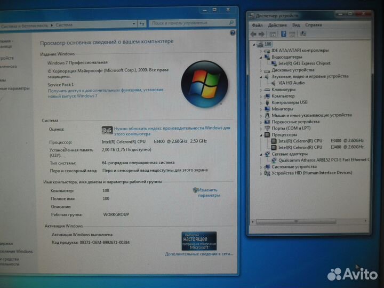The image size is (384, 288).
Task: Open the Вид menu in Device Manager
Action: tap(296, 25)
